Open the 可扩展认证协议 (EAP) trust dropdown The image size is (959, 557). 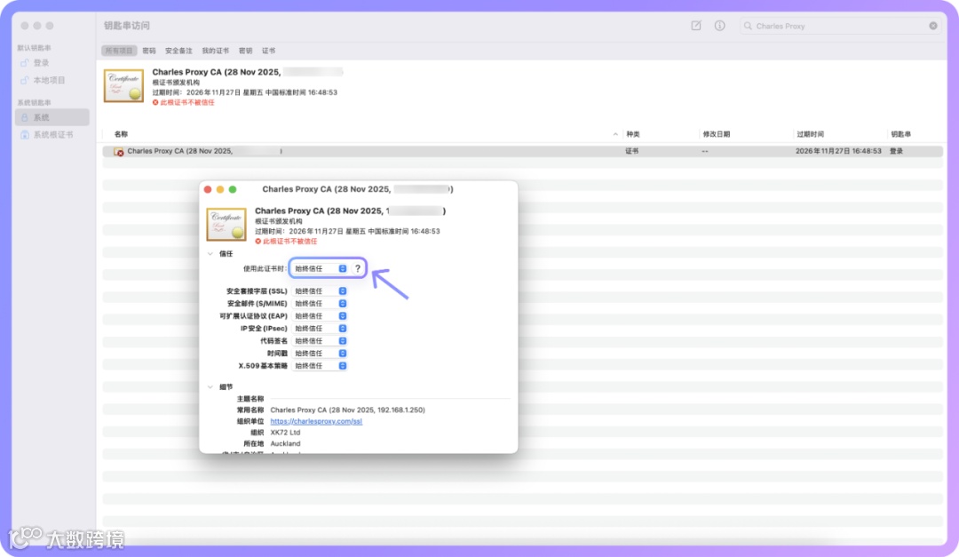click(320, 316)
